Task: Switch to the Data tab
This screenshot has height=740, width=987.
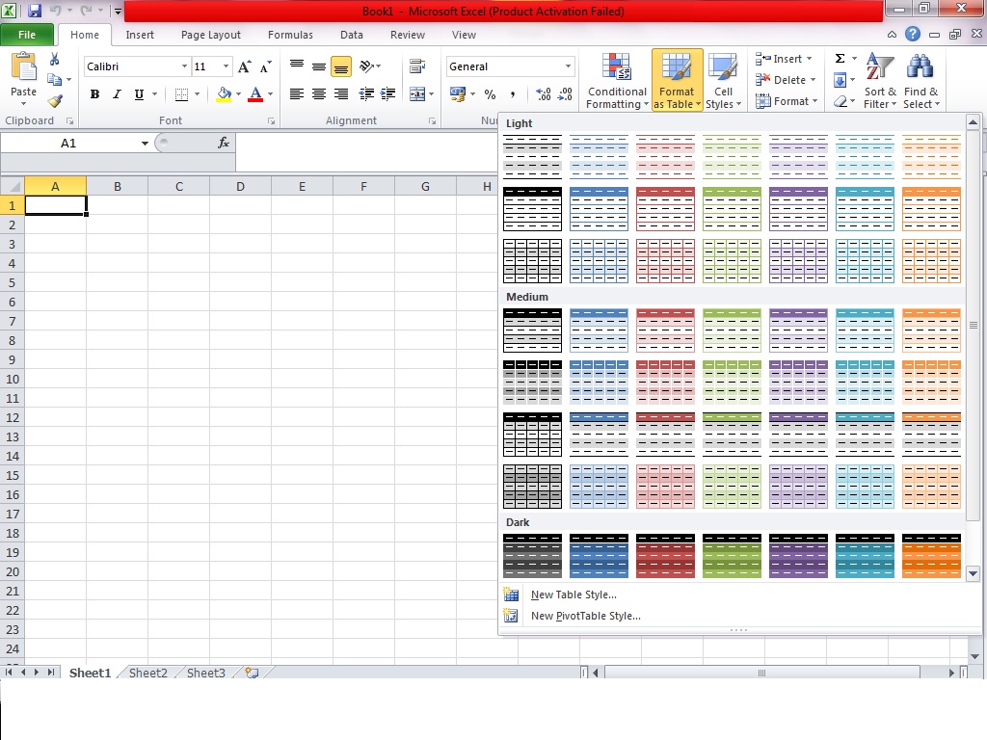Action: point(351,35)
